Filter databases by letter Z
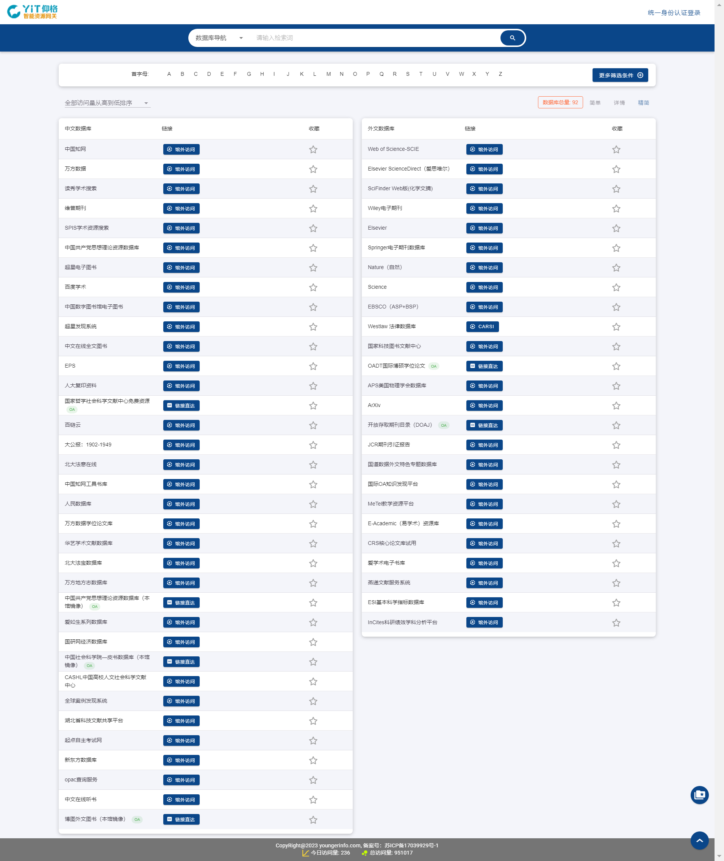Viewport: 724px width, 861px height. pyautogui.click(x=500, y=74)
